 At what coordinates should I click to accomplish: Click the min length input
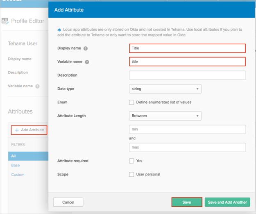coord(187,129)
